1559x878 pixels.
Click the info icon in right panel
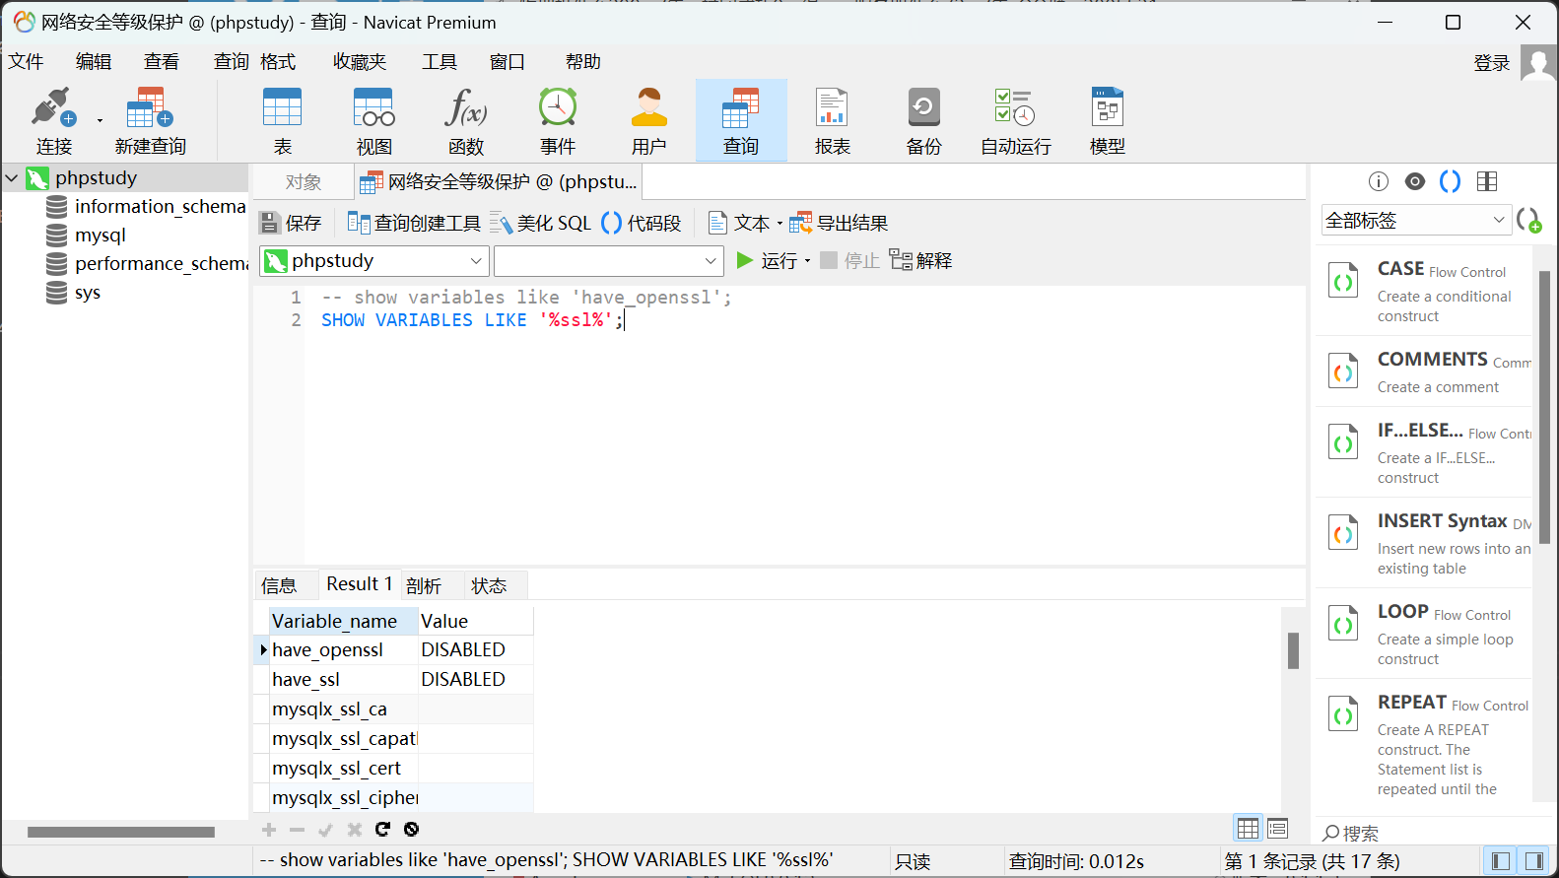coord(1379,181)
